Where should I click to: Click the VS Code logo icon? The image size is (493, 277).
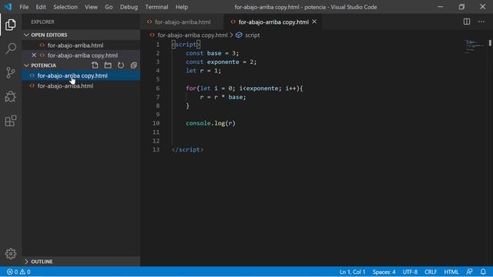[8, 7]
